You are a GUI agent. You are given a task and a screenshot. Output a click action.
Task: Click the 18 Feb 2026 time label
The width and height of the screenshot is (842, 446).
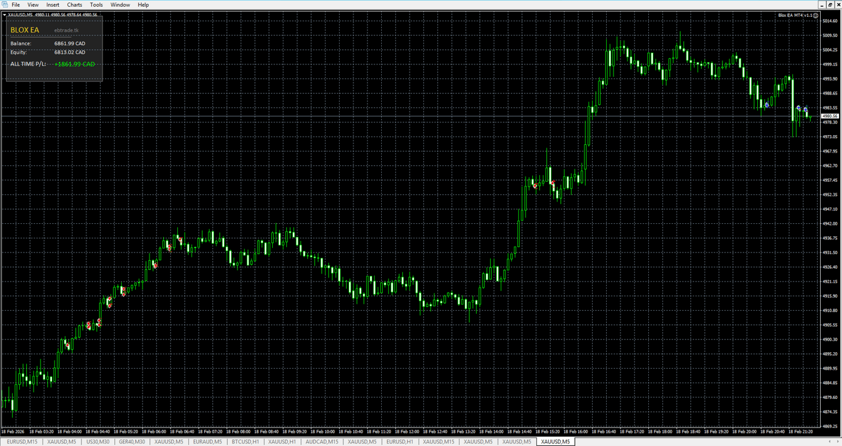[12, 432]
